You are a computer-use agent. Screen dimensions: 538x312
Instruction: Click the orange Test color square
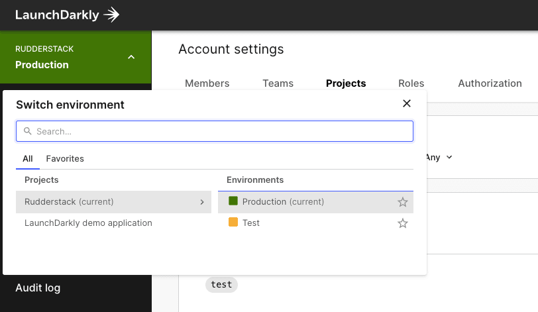233,222
